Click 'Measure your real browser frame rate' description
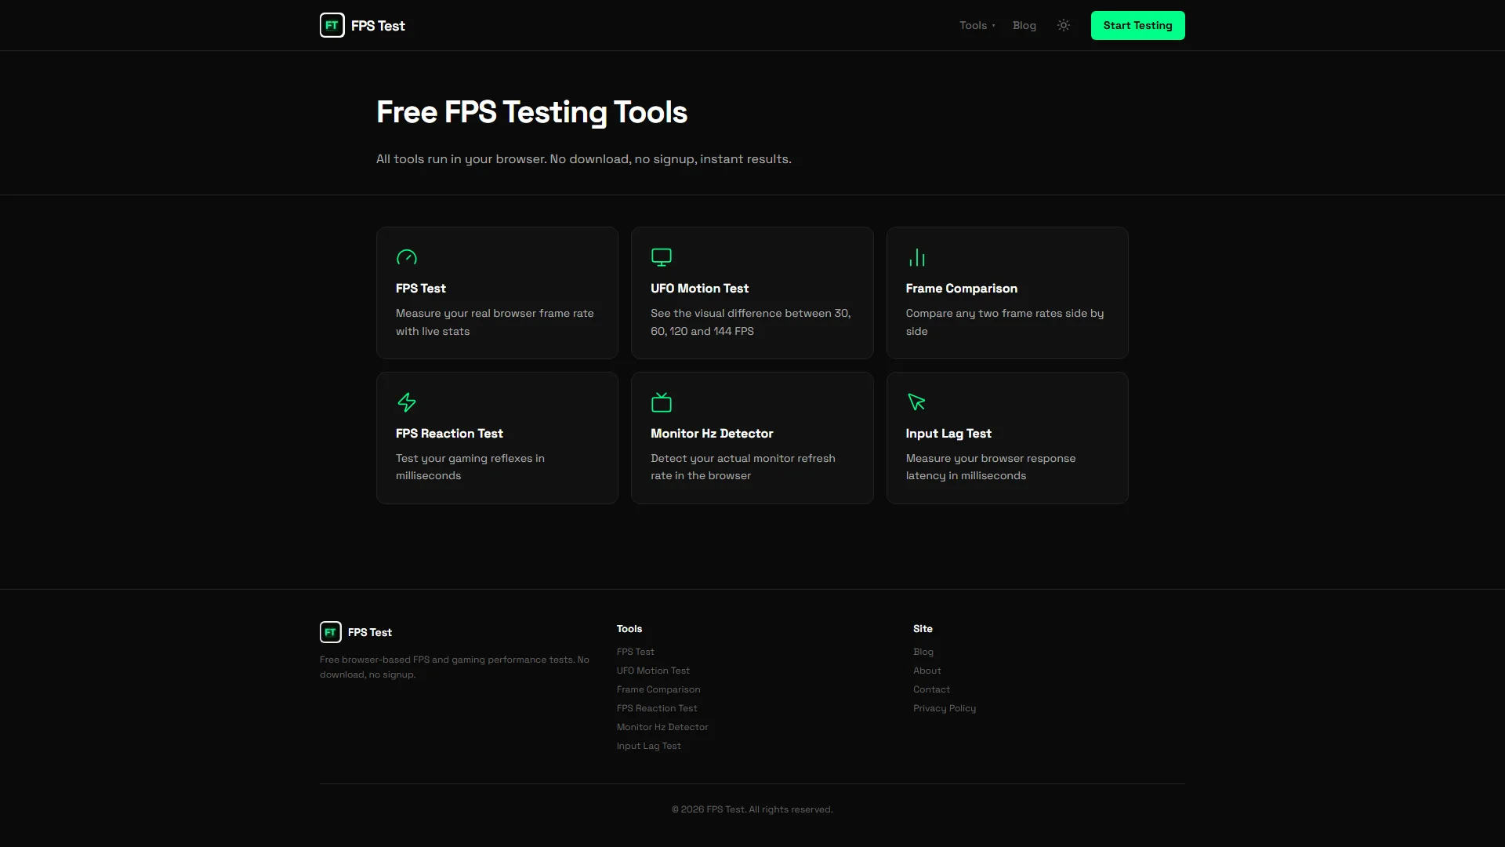This screenshot has height=847, width=1505. point(495,322)
